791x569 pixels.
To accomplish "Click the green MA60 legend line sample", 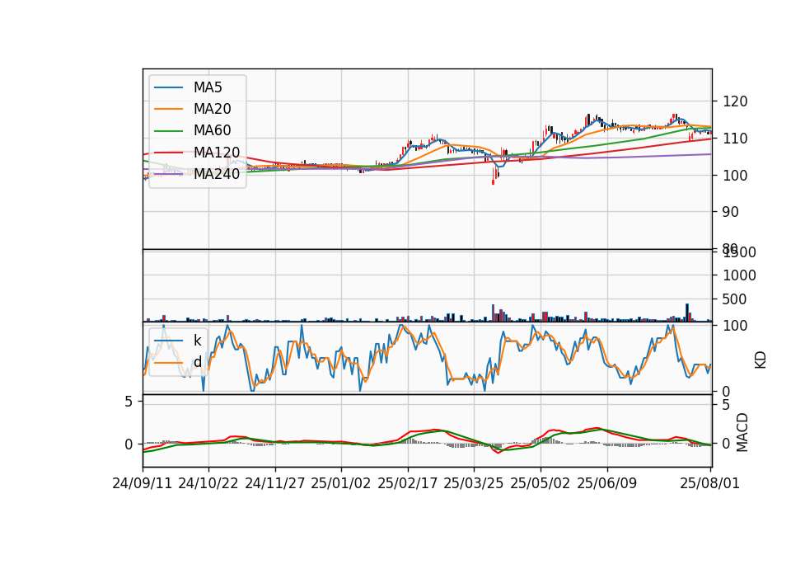I will click(x=168, y=131).
